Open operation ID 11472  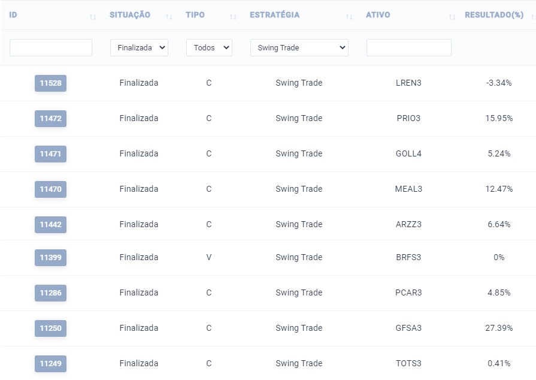[50, 118]
